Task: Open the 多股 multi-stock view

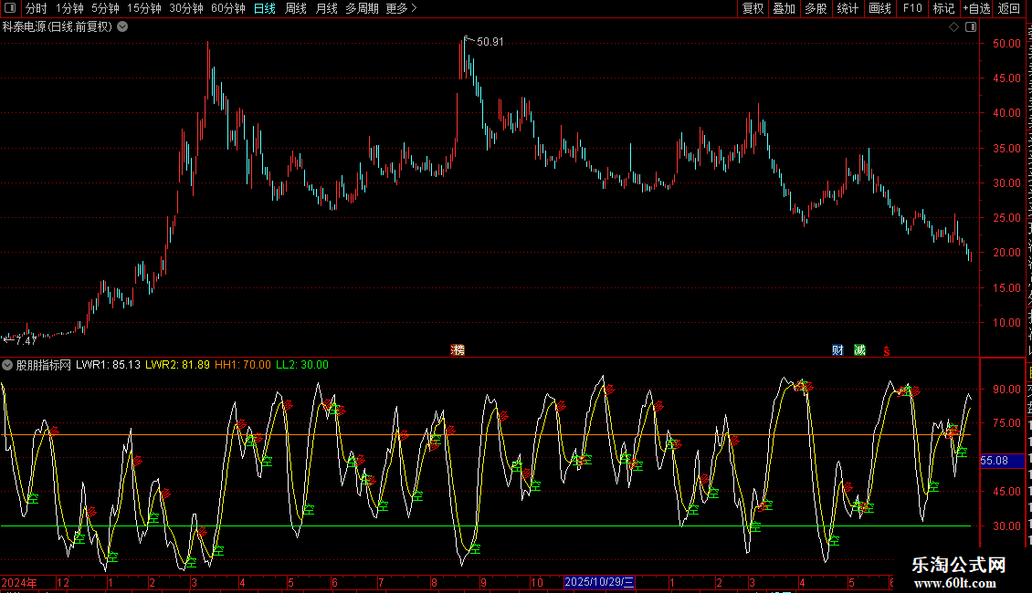Action: click(816, 8)
